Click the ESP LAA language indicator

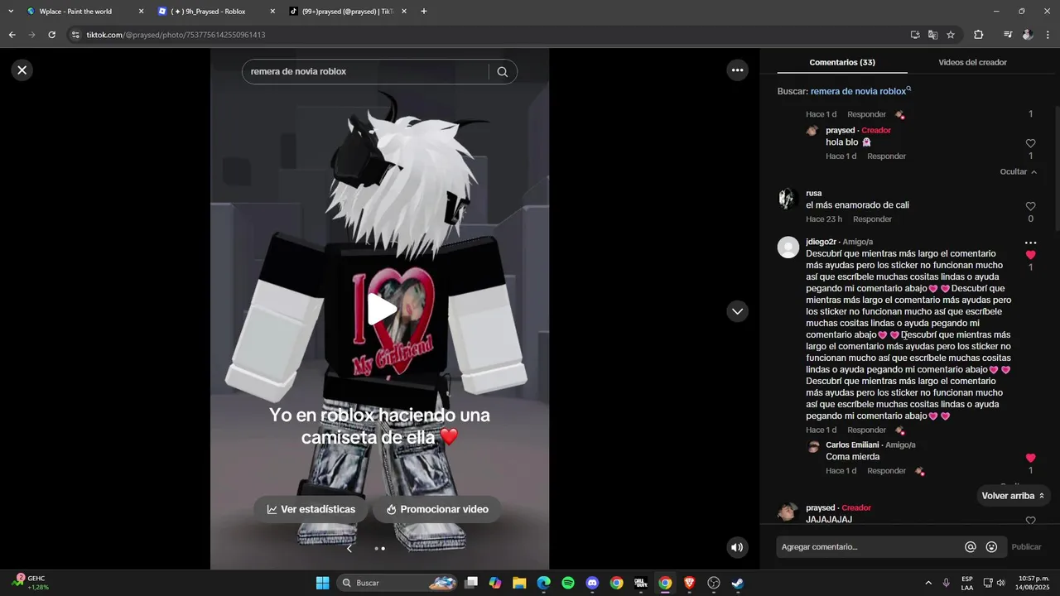click(x=967, y=583)
